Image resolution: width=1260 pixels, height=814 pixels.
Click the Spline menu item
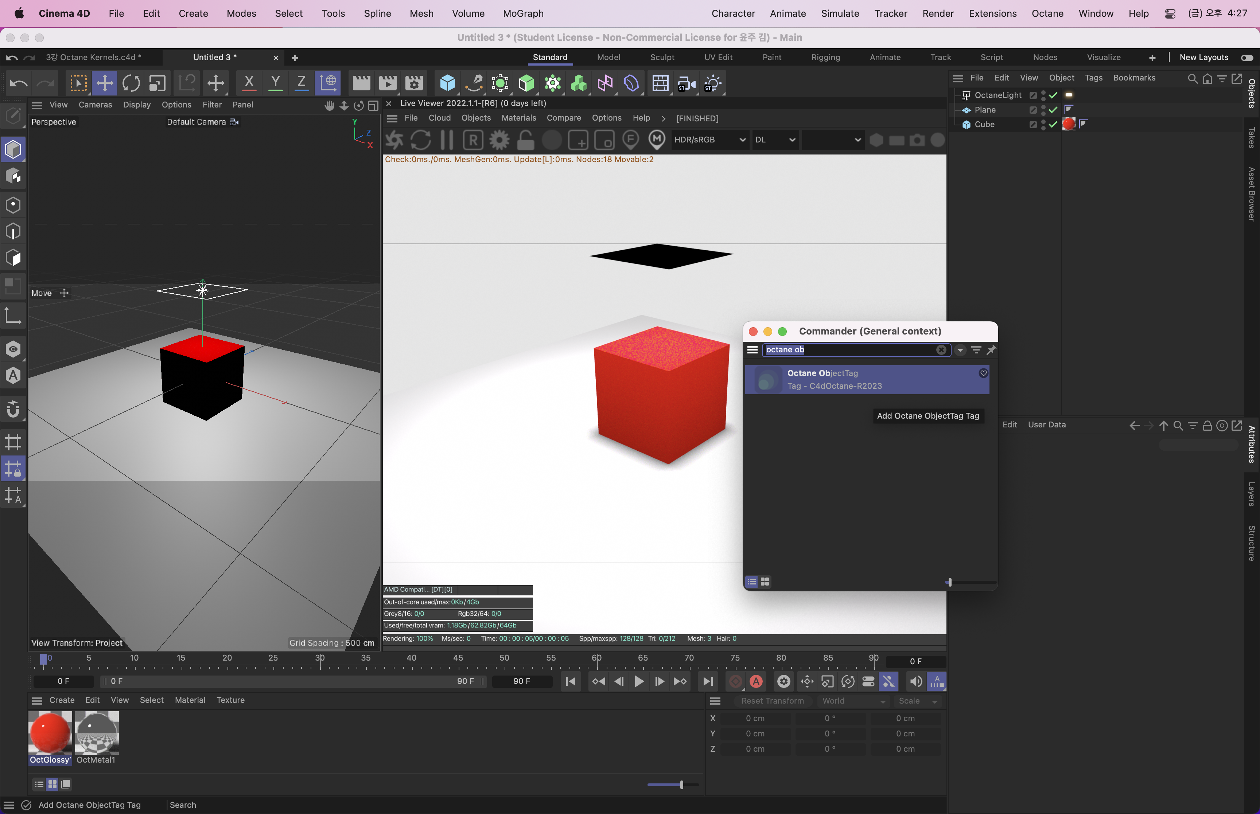pos(377,13)
